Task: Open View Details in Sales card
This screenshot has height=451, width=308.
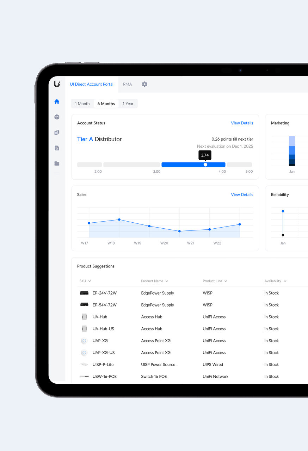Action: click(242, 194)
